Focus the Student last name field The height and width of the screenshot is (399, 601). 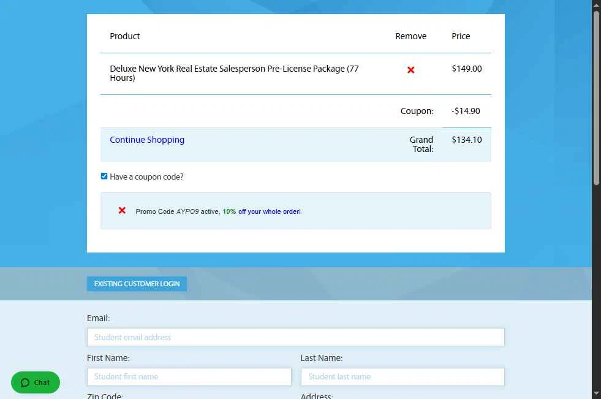pyautogui.click(x=403, y=377)
